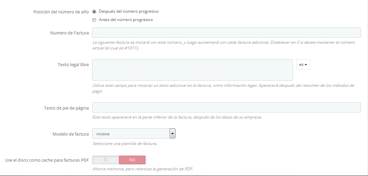This screenshot has height=176, width=368.
Task: Click the arrow of the invoice template combo
Action: [x=172, y=134]
